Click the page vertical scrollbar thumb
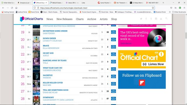 (x=186, y=36)
